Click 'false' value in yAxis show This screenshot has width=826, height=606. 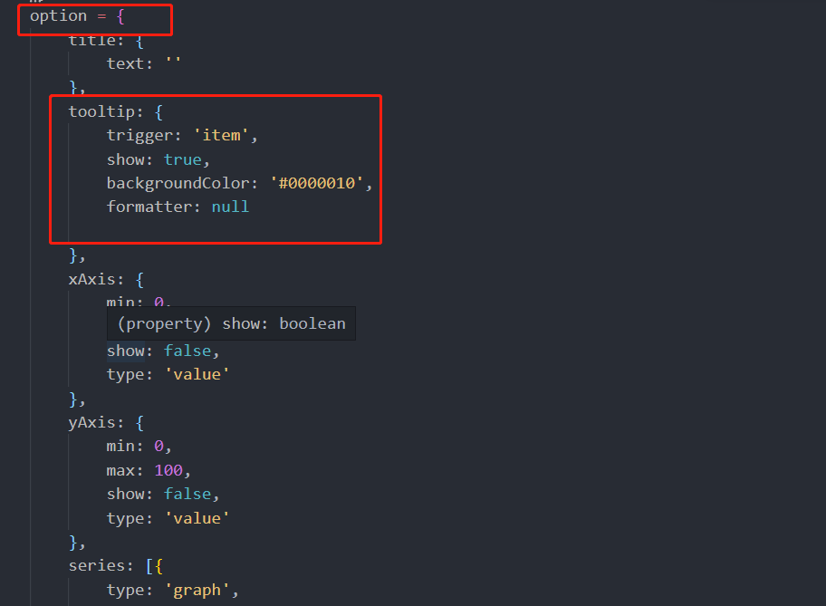click(187, 495)
